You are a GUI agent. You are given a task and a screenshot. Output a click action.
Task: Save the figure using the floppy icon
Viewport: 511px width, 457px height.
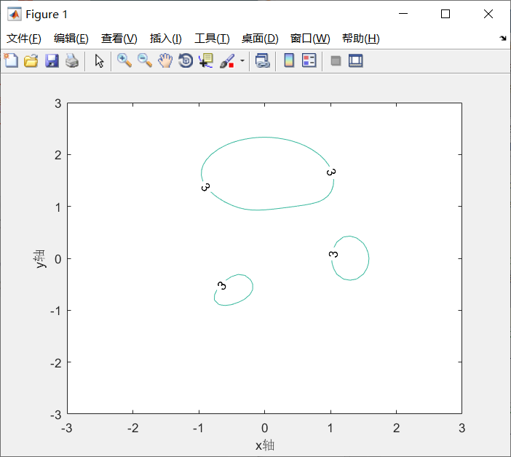coord(52,61)
